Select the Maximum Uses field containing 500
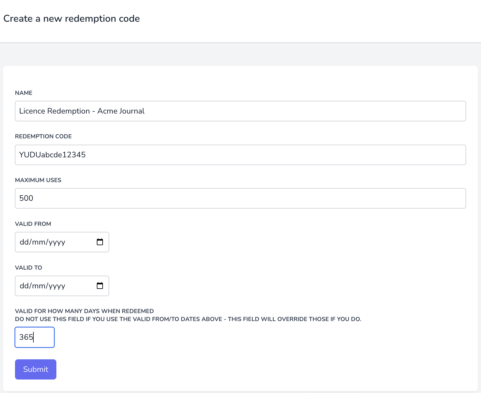Screen dimensions: 481x393 [x=240, y=198]
